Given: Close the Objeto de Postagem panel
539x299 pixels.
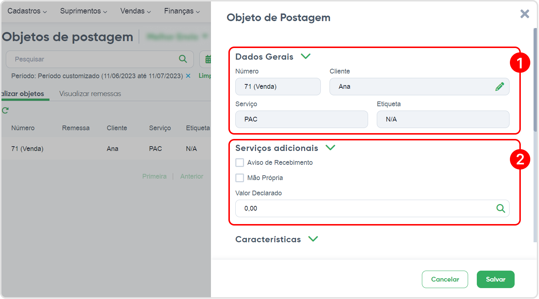Looking at the screenshot, I should 524,14.
